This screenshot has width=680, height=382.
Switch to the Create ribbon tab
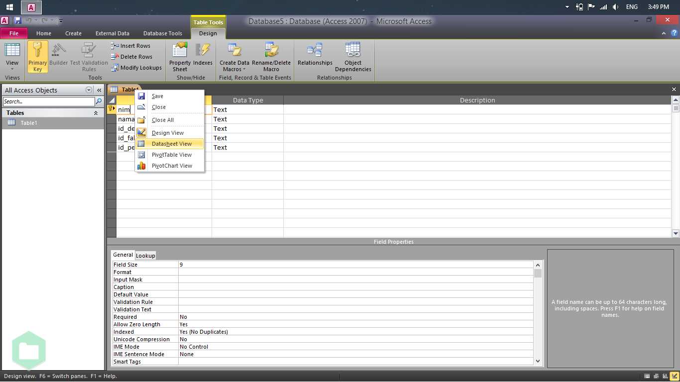[x=73, y=33]
